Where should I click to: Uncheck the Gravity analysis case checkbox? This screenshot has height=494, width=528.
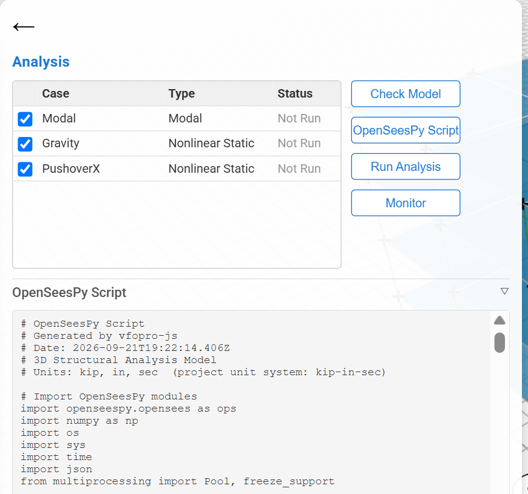(x=25, y=144)
